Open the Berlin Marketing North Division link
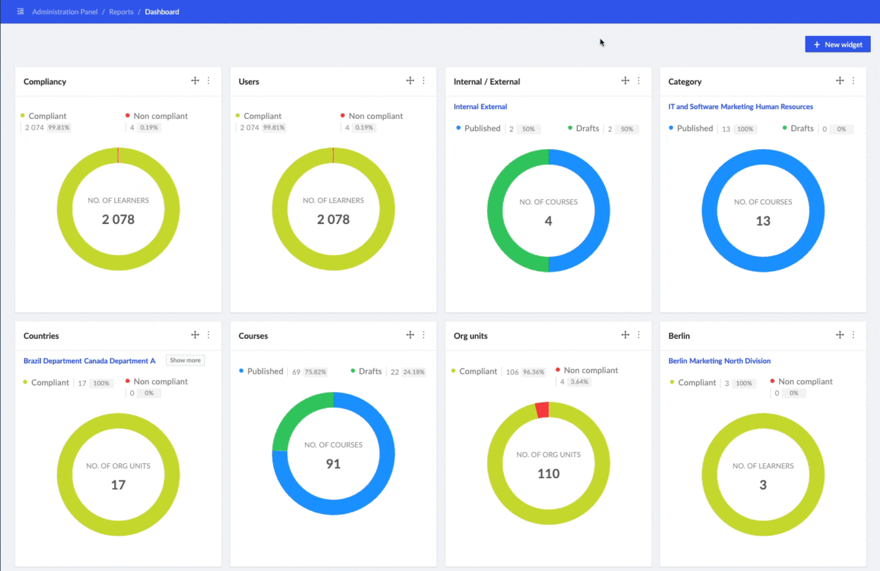Viewport: 880px width, 571px height. pos(719,360)
